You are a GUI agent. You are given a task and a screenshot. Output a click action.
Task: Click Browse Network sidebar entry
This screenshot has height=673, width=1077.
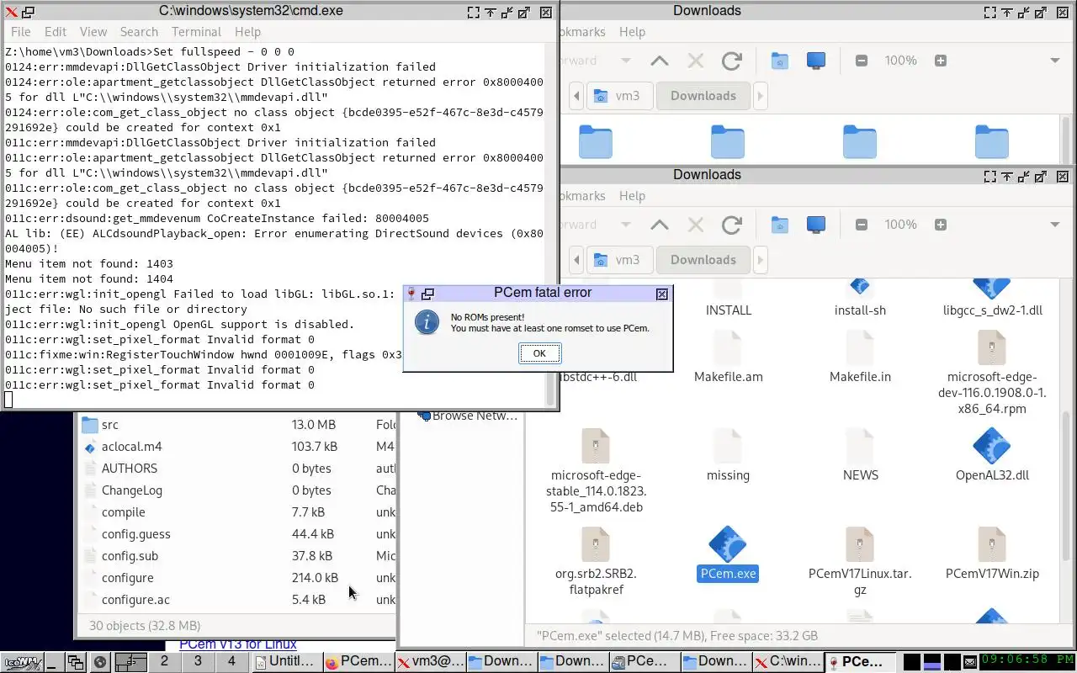click(467, 416)
